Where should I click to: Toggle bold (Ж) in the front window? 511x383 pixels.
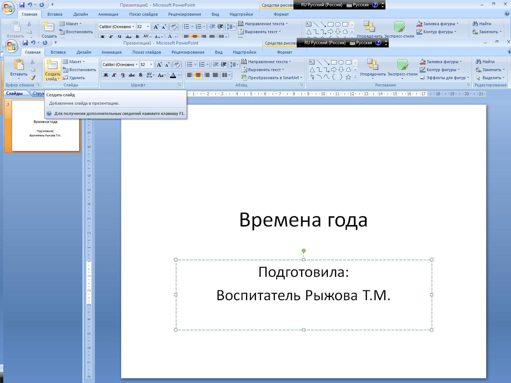click(106, 75)
